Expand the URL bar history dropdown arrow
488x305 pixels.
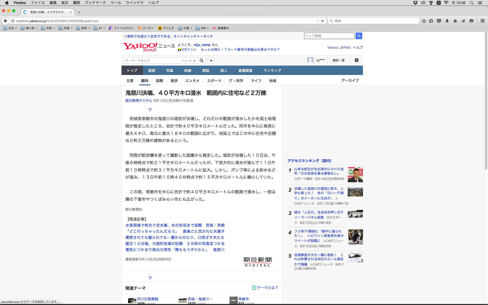(318, 21)
